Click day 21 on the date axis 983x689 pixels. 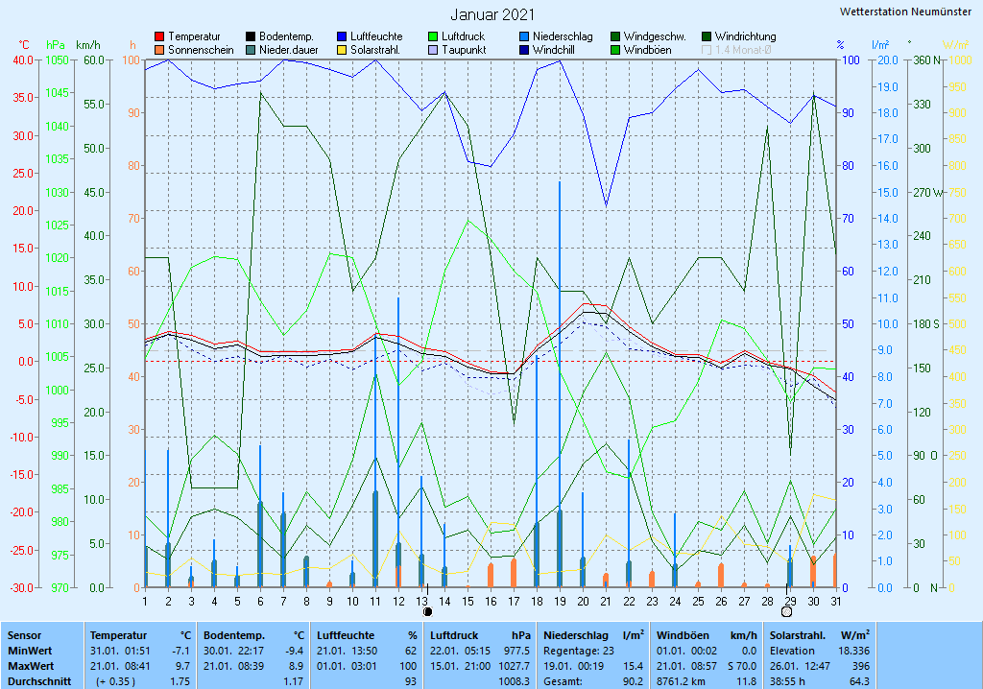[607, 602]
